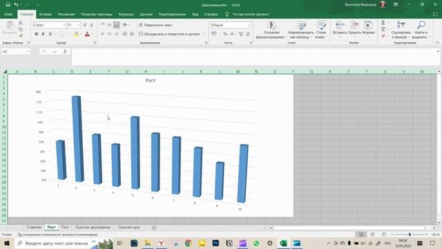Open the Общий number format dropdown
The height and width of the screenshot is (249, 442).
[x=249, y=25]
